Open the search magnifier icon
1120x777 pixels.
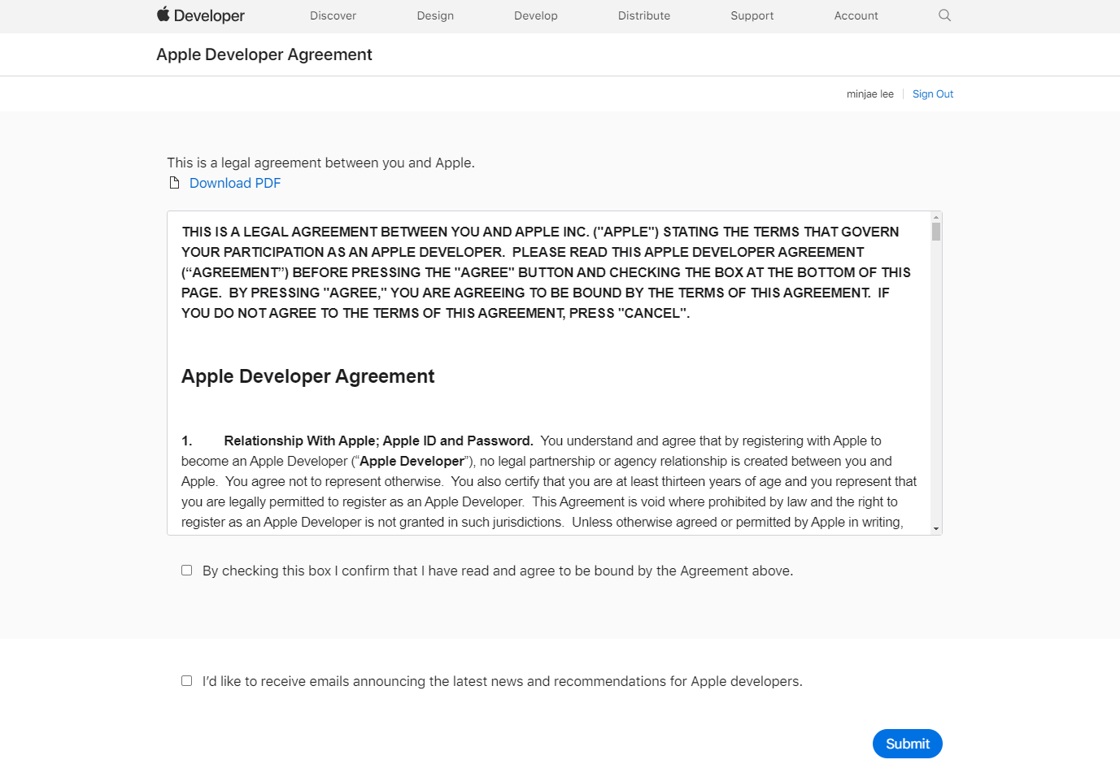(944, 15)
